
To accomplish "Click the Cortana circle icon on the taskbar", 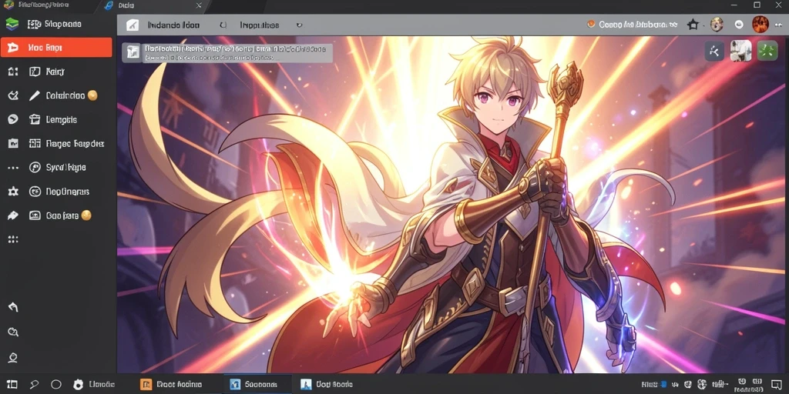I will (55, 385).
